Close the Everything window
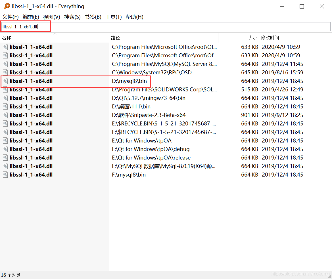Screen dimensions: 332x279 coord(322,7)
